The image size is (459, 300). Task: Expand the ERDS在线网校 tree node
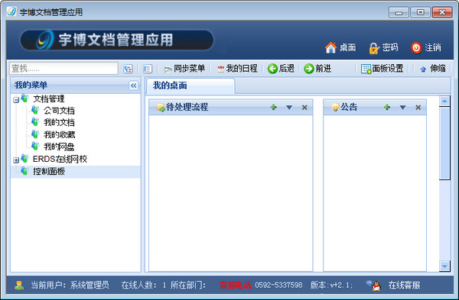point(16,160)
